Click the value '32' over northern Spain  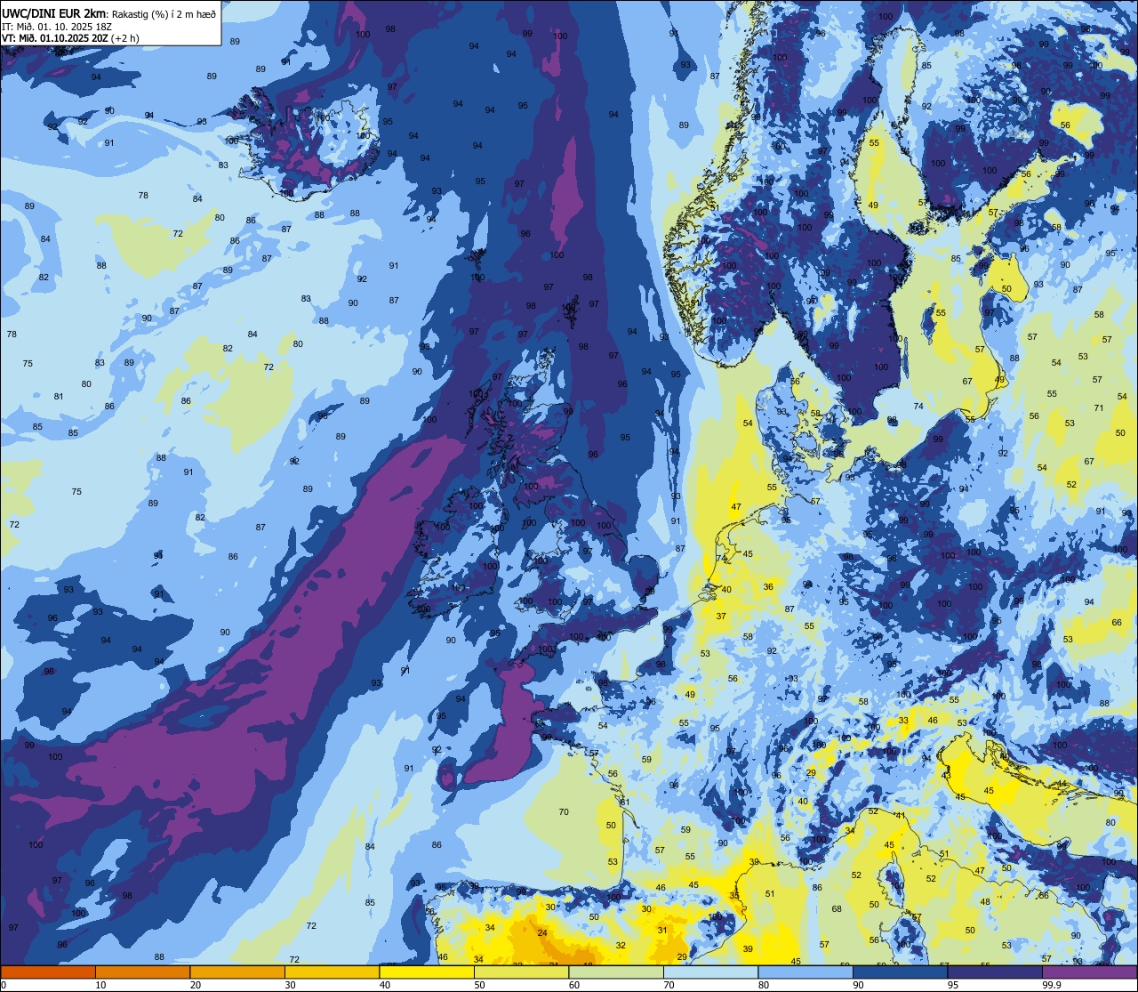coord(621,945)
